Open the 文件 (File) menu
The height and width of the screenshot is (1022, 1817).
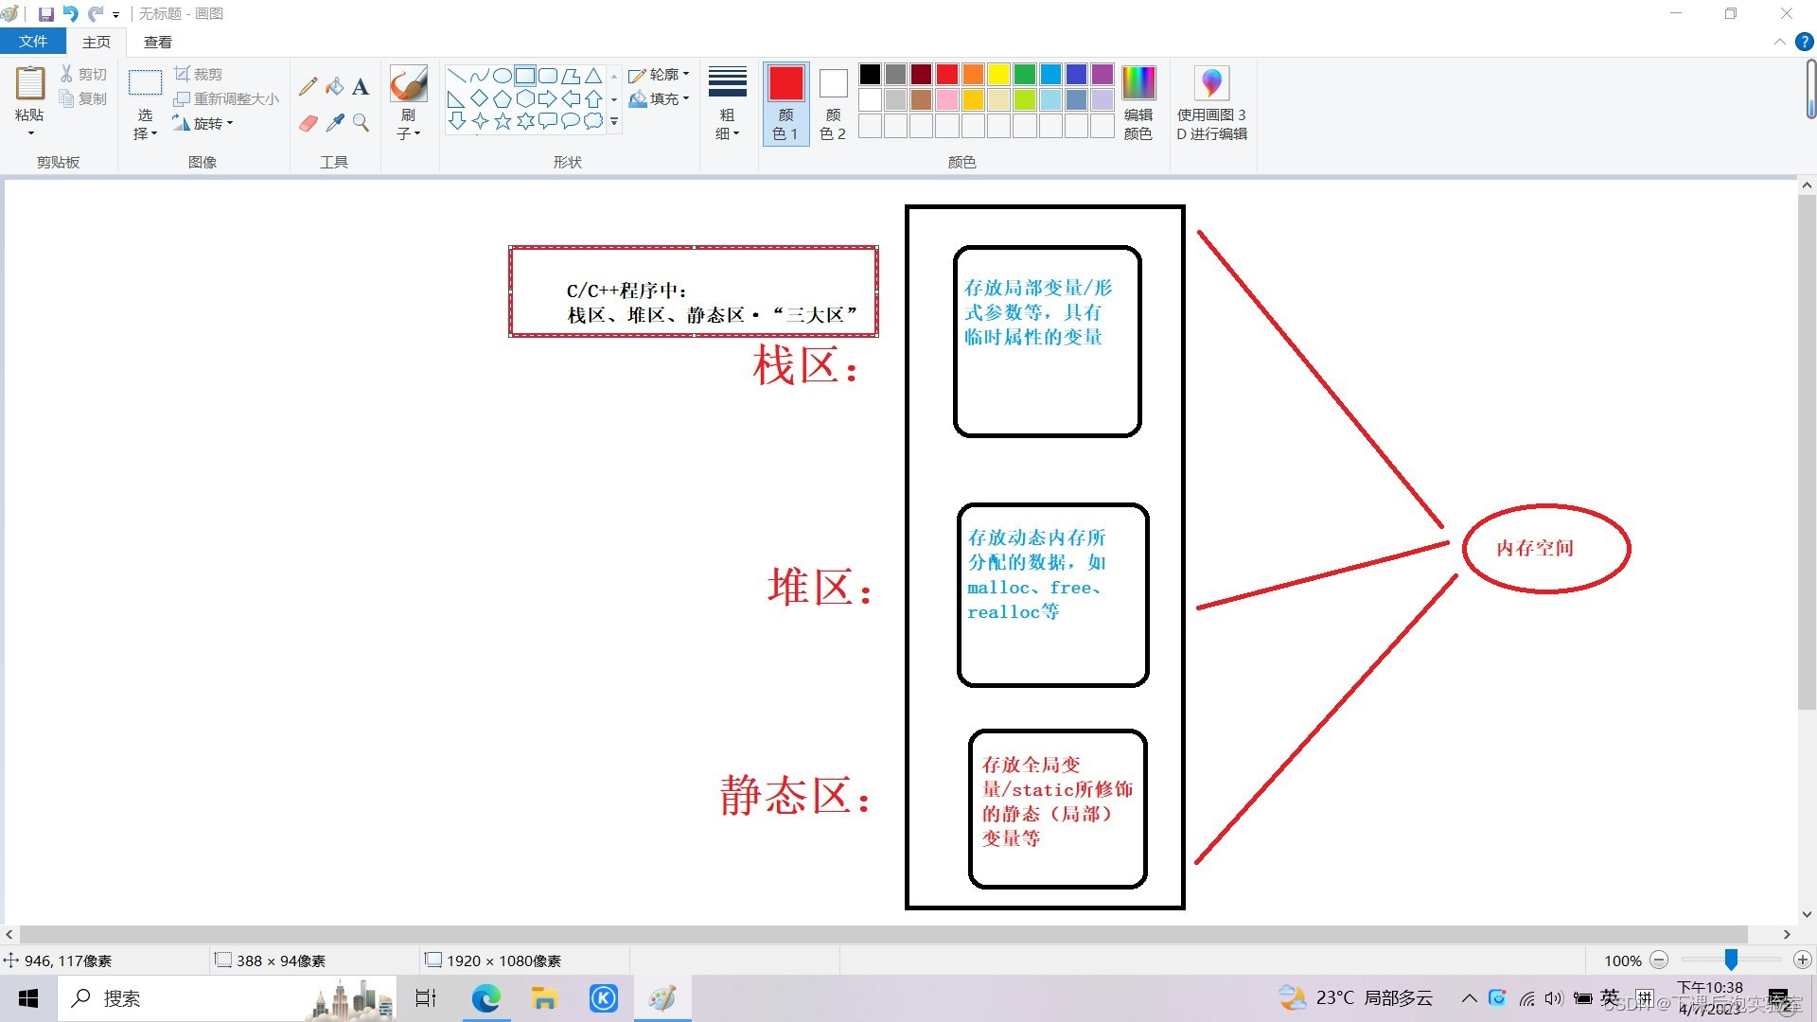(x=33, y=42)
